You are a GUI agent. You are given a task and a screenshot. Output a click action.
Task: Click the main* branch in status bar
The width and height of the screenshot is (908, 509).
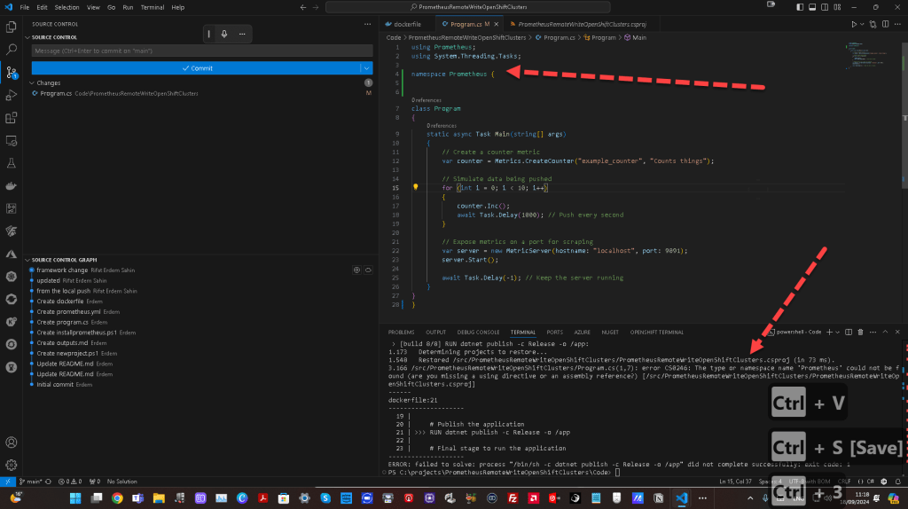pyautogui.click(x=31, y=482)
